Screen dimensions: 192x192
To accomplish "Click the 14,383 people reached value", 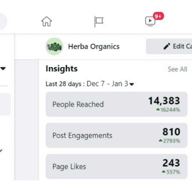I will [x=164, y=101].
